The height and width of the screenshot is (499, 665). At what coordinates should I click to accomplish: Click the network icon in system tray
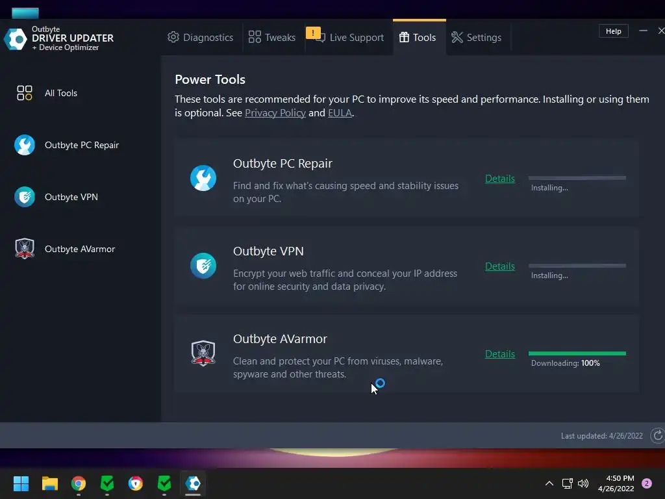click(567, 483)
